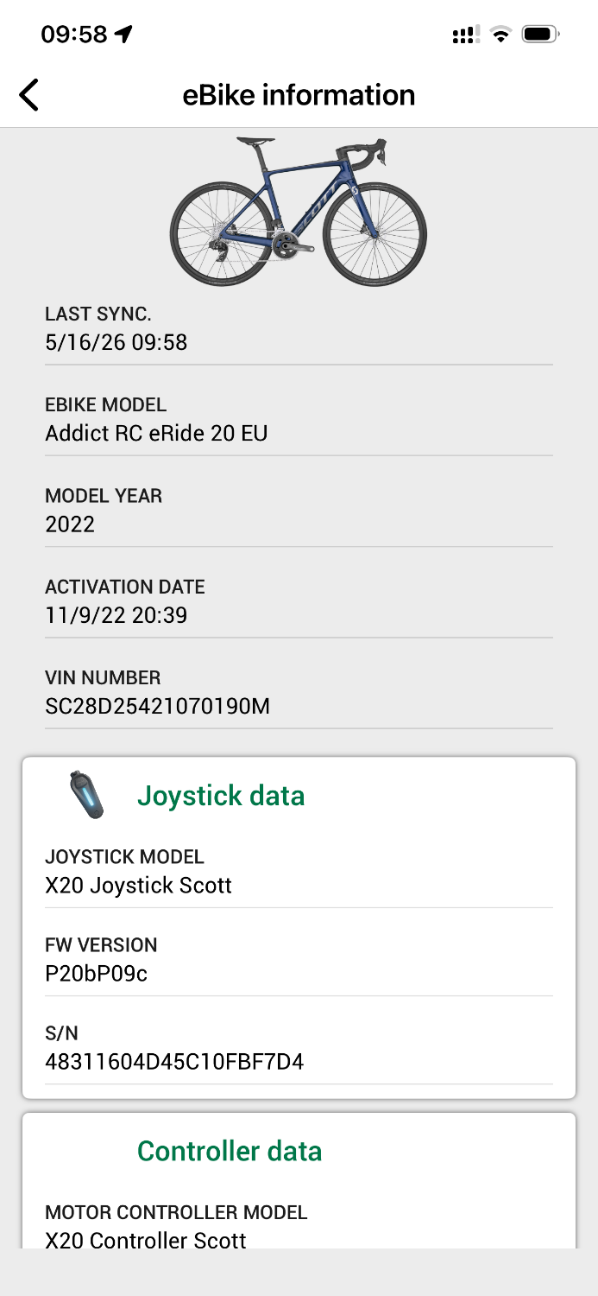Tap the FW version P20bP09c

point(96,974)
